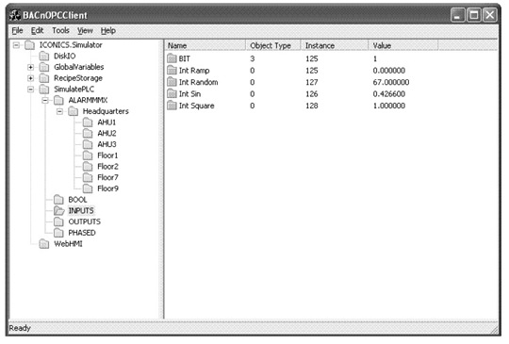Image resolution: width=509 pixels, height=344 pixels.
Task: Click the AHU3 folder icon
Action: pos(88,144)
